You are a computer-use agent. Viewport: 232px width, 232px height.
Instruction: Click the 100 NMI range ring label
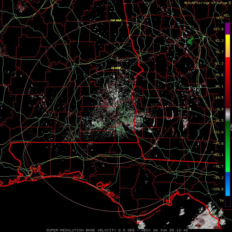coord(116,20)
